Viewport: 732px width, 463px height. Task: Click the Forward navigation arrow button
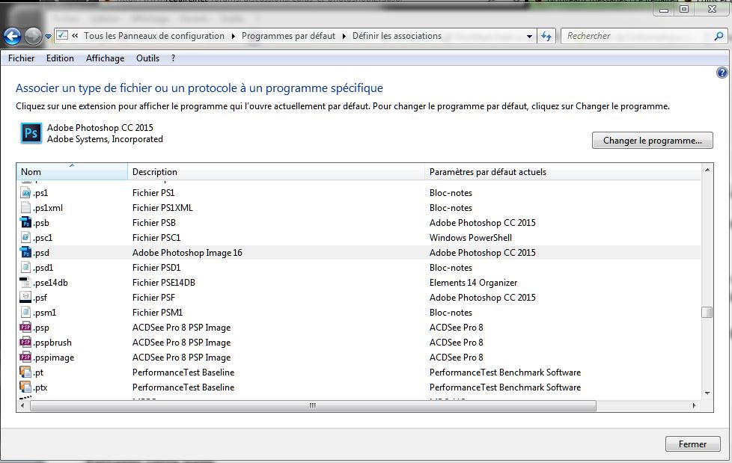[x=33, y=37]
